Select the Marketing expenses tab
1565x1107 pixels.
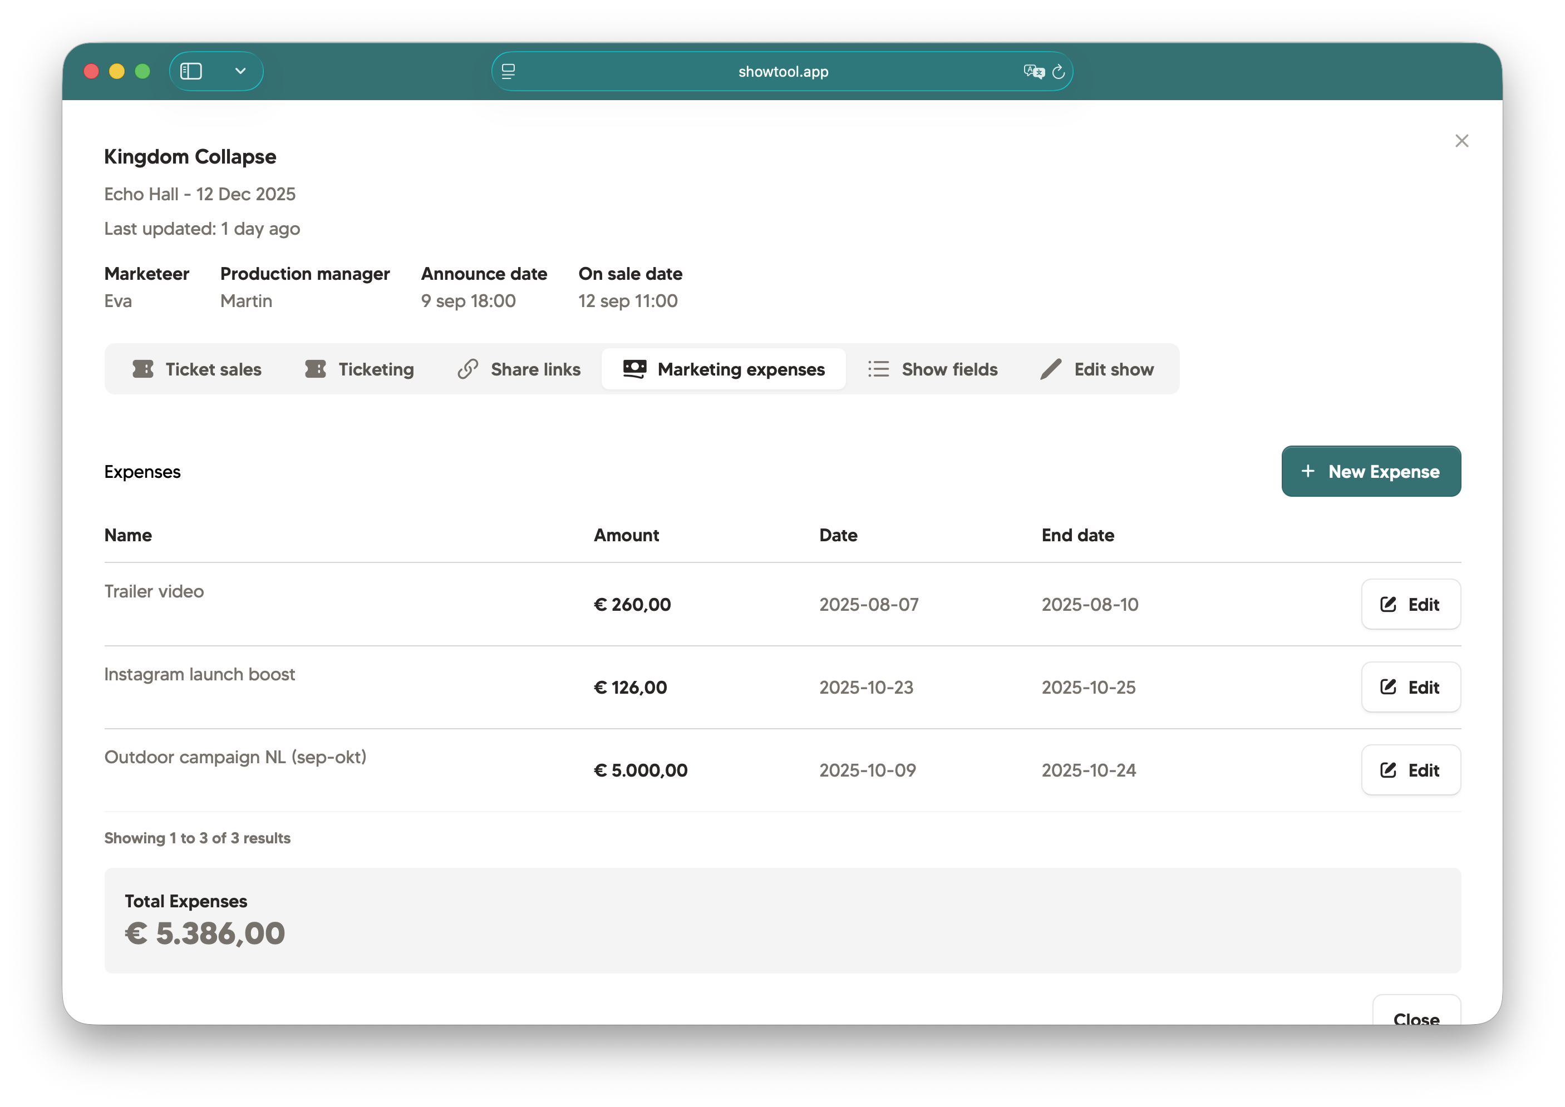[x=724, y=369]
